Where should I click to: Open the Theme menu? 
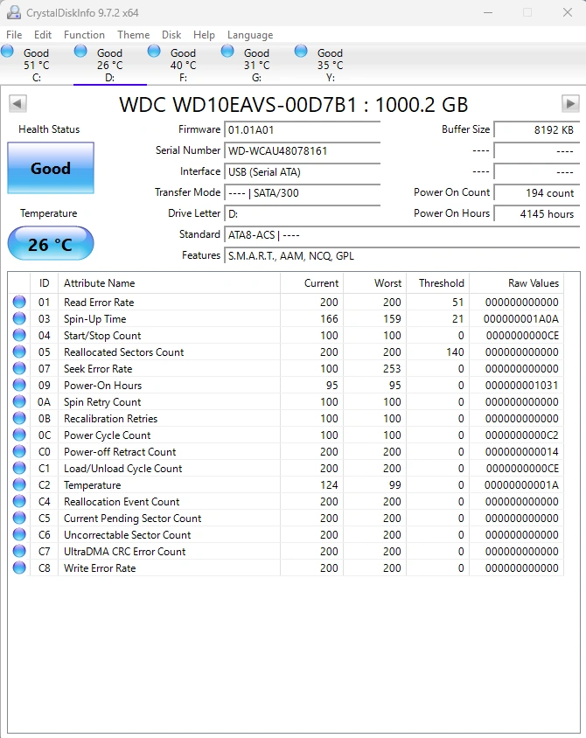(x=134, y=35)
